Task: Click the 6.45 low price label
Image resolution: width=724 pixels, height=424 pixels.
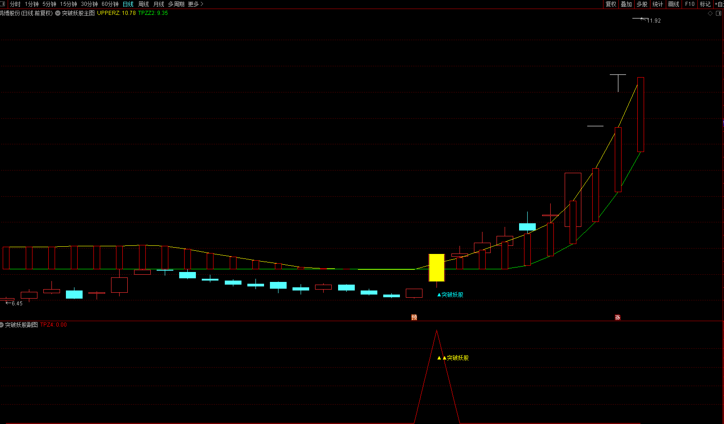Action: point(17,304)
